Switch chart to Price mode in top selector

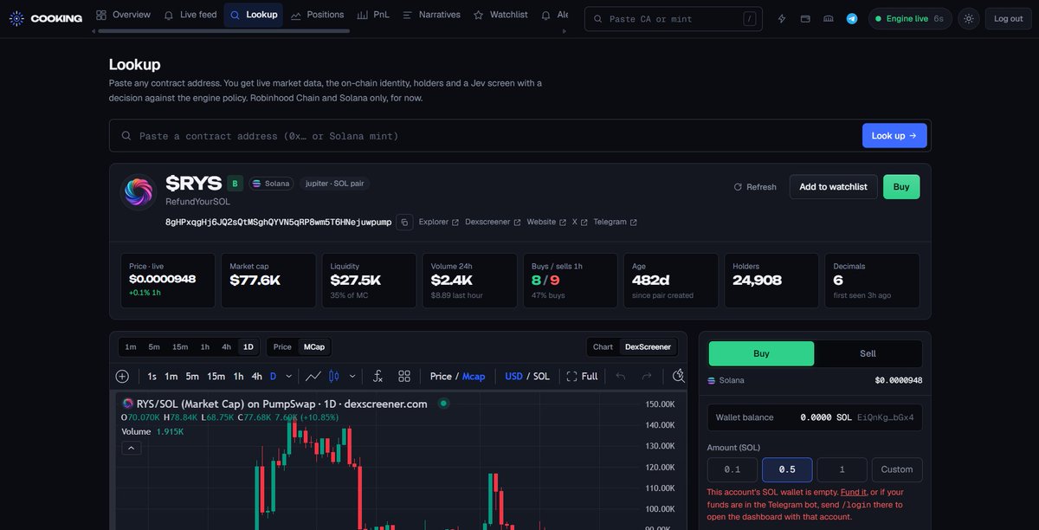pos(282,346)
